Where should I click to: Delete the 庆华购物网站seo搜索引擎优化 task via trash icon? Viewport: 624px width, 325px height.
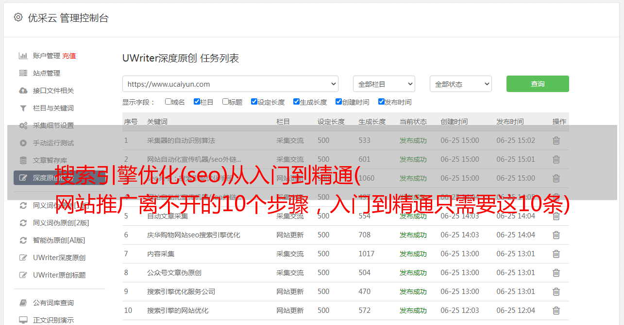point(557,235)
